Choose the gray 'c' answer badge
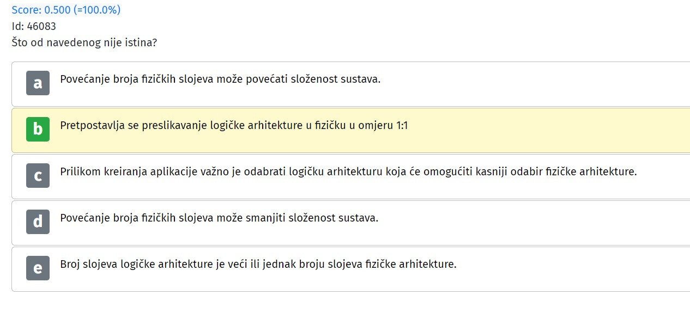The image size is (690, 319). pyautogui.click(x=38, y=175)
